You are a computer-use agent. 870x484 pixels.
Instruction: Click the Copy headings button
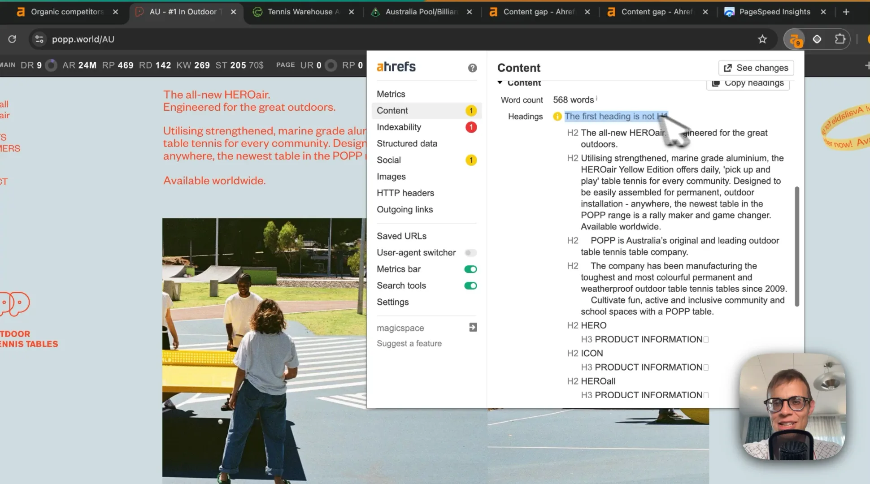748,84
